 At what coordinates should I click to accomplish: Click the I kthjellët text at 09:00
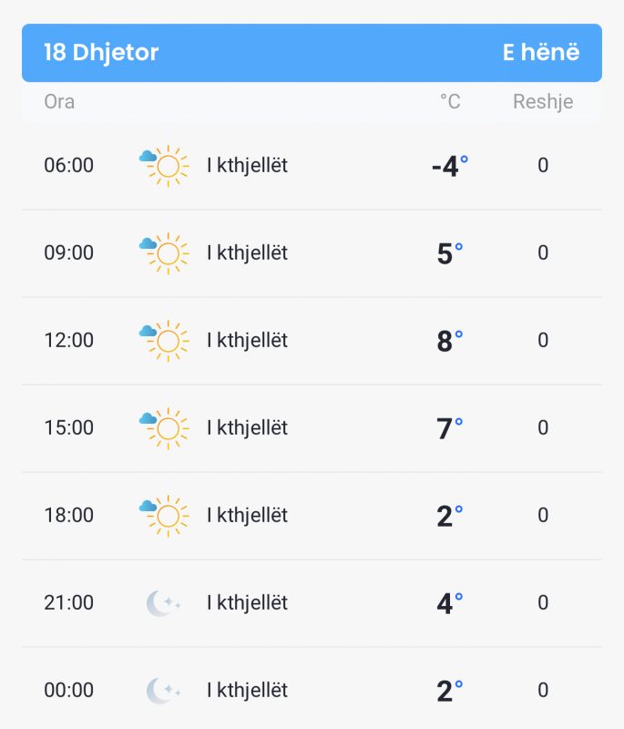[x=247, y=253]
